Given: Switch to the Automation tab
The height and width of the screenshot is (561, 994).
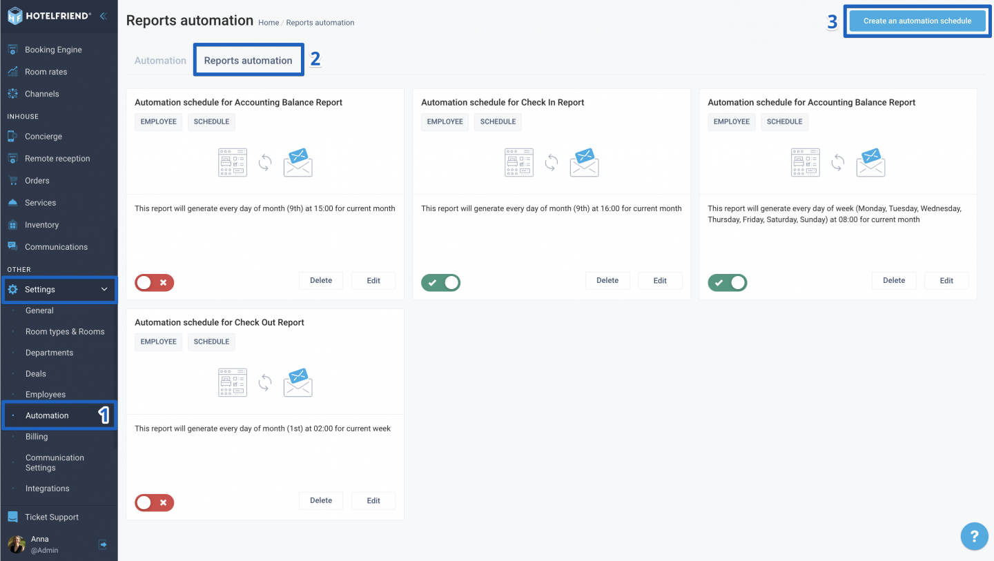Looking at the screenshot, I should pyautogui.click(x=159, y=60).
